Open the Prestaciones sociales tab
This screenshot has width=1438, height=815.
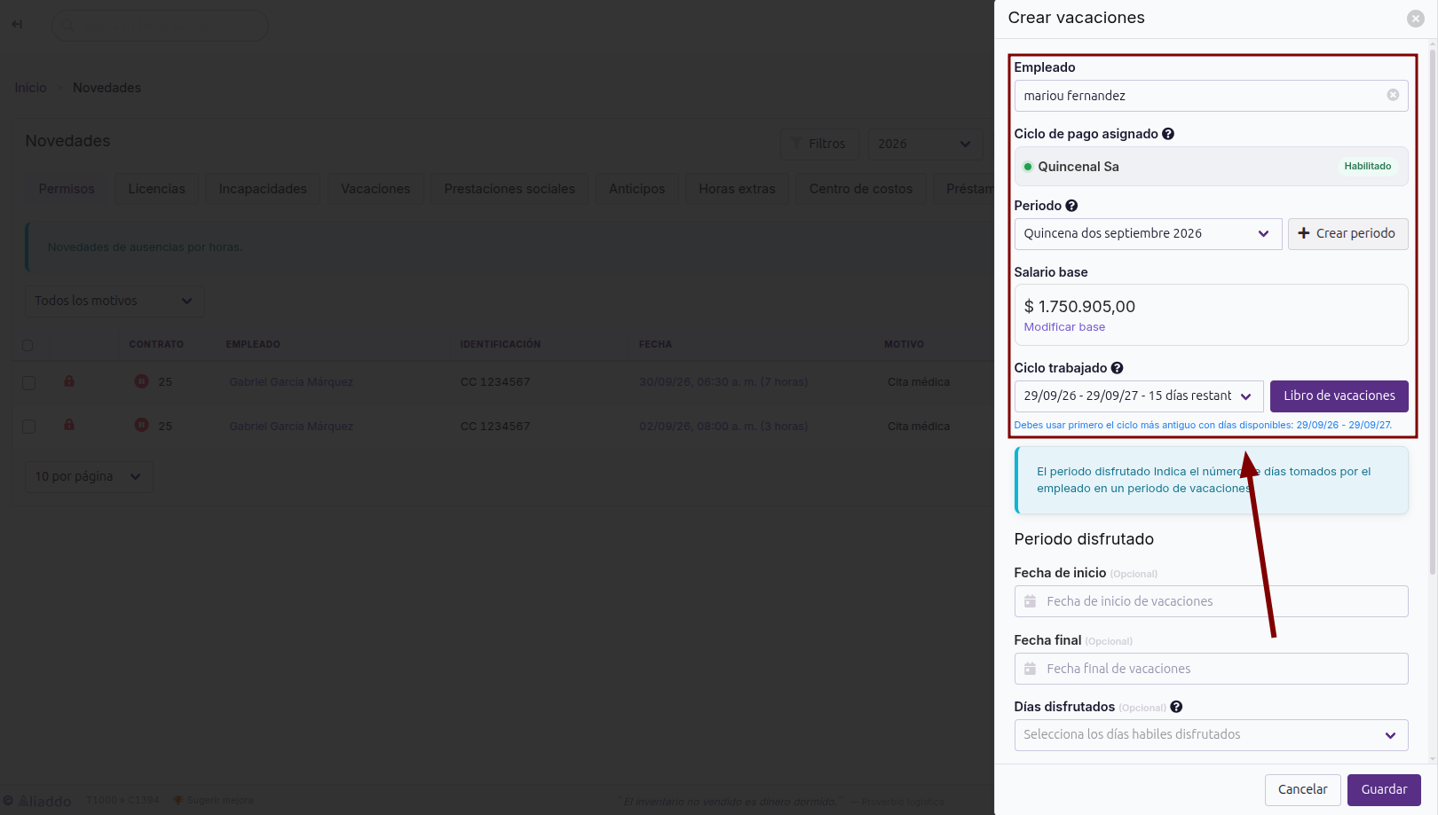tap(510, 189)
